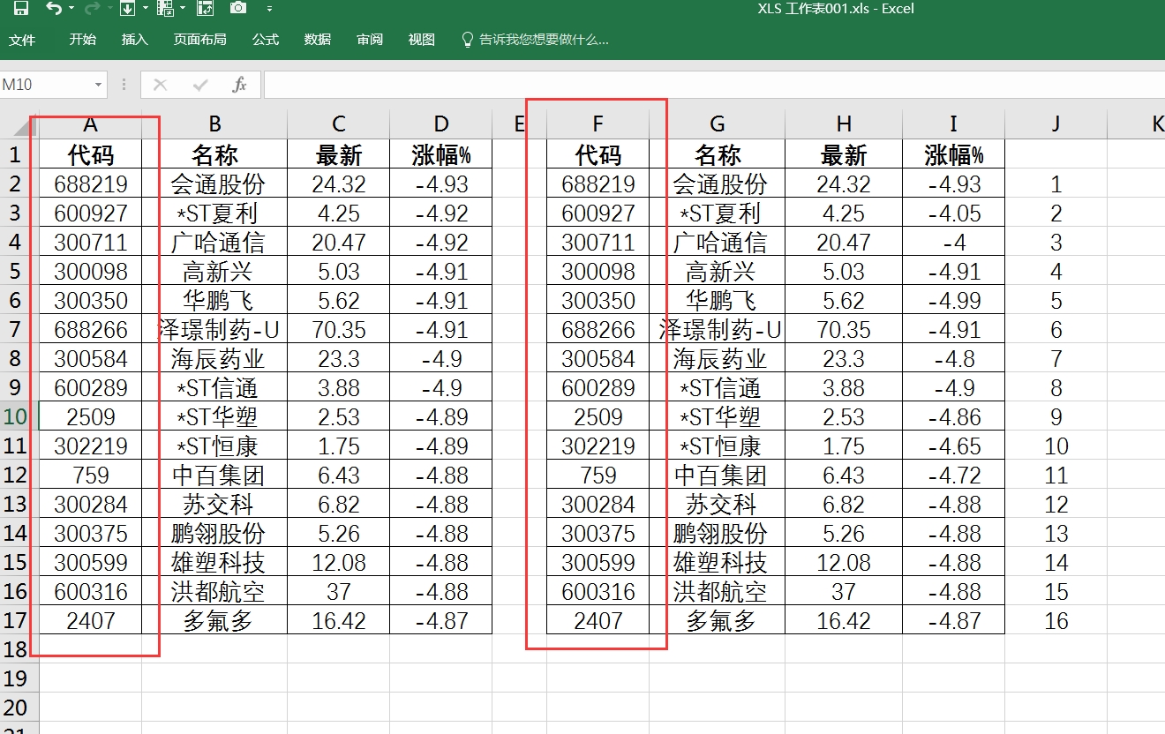Open Customize Quick Access Toolbar dropdown
This screenshot has width=1165, height=734.
click(269, 9)
